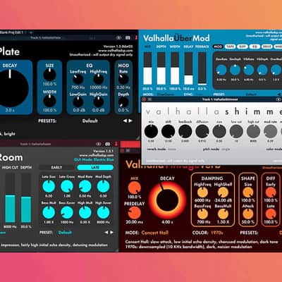Screen dimensions: 282x282
Task: Click the DELAY slider in ÜberMod
Action: [188, 68]
